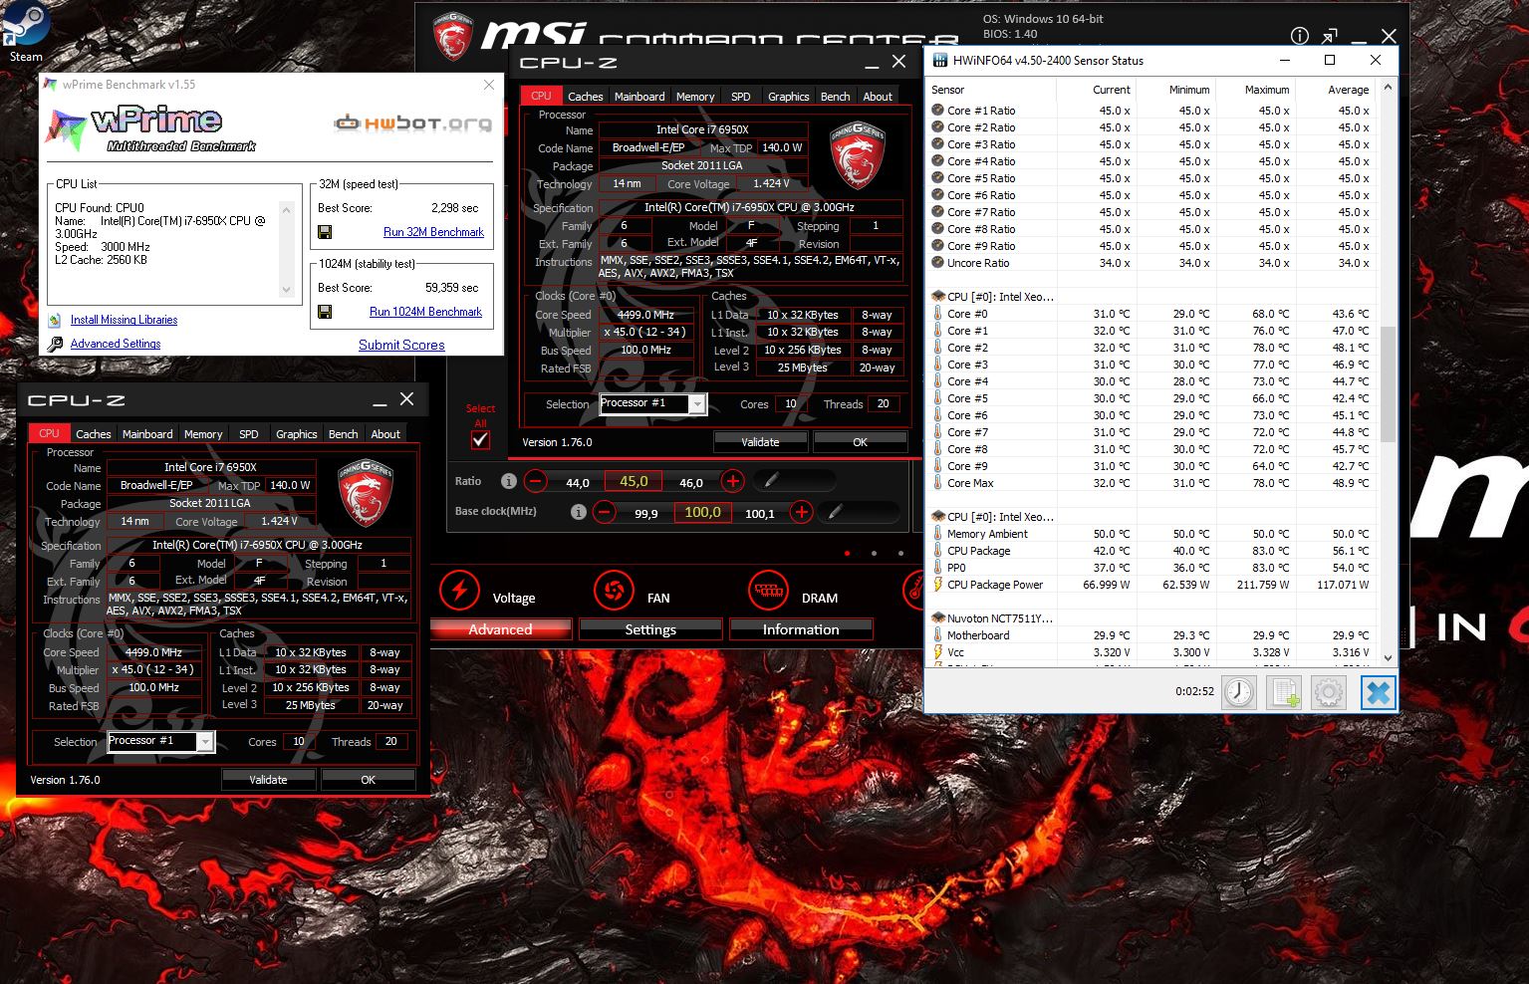Toggle the Select All checkbox
The height and width of the screenshot is (984, 1529).
tap(480, 439)
